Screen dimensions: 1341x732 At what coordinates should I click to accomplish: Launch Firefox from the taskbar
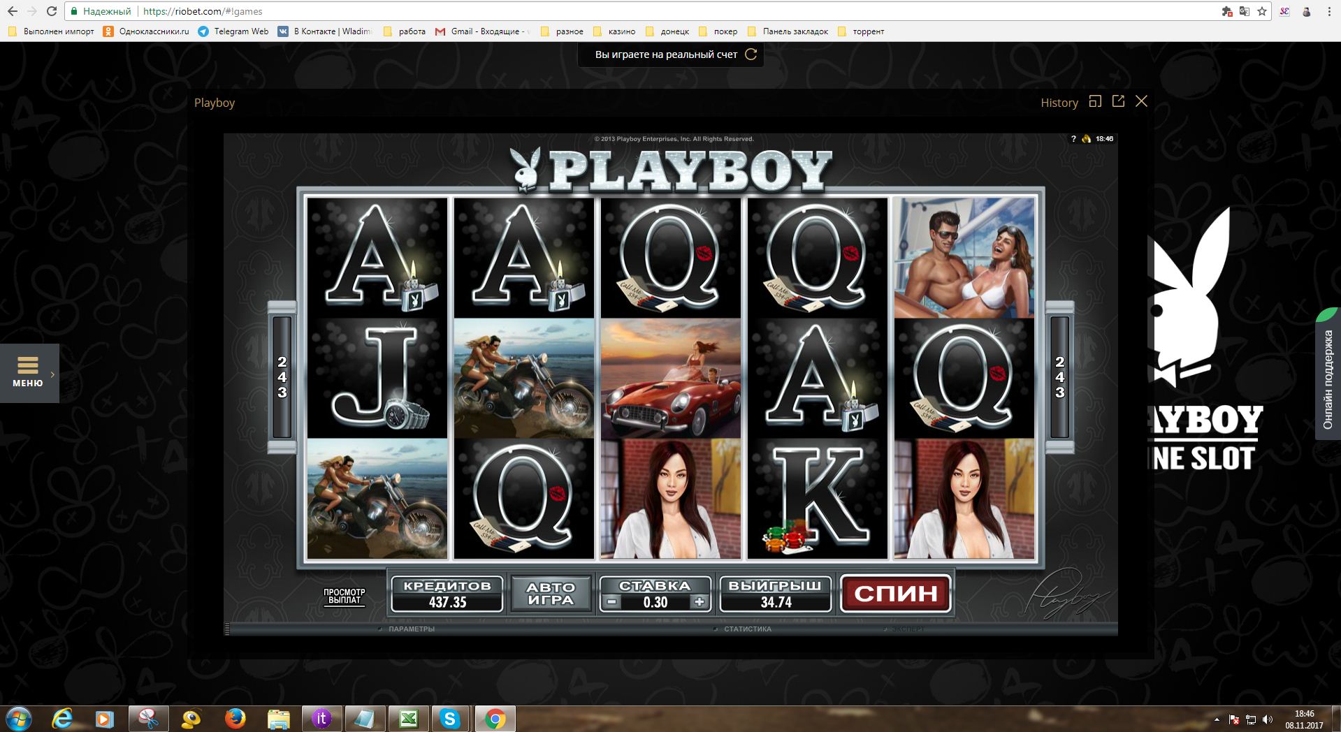tap(235, 719)
